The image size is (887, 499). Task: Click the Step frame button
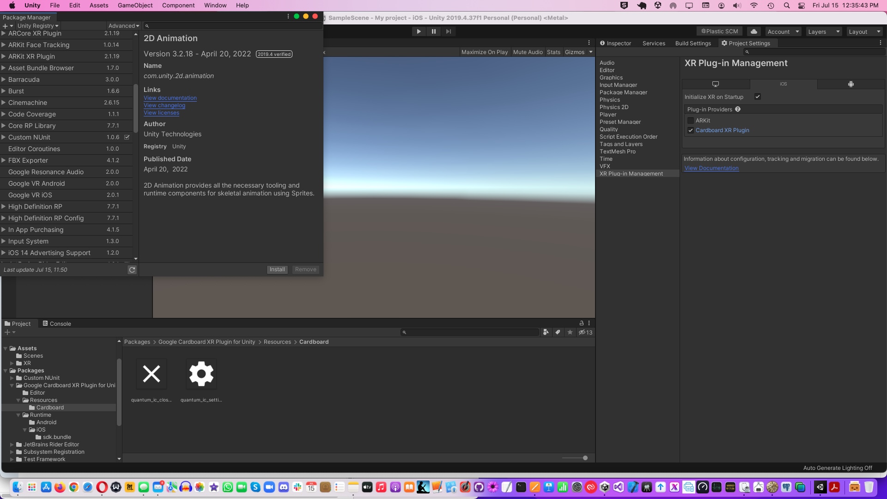coord(448,31)
